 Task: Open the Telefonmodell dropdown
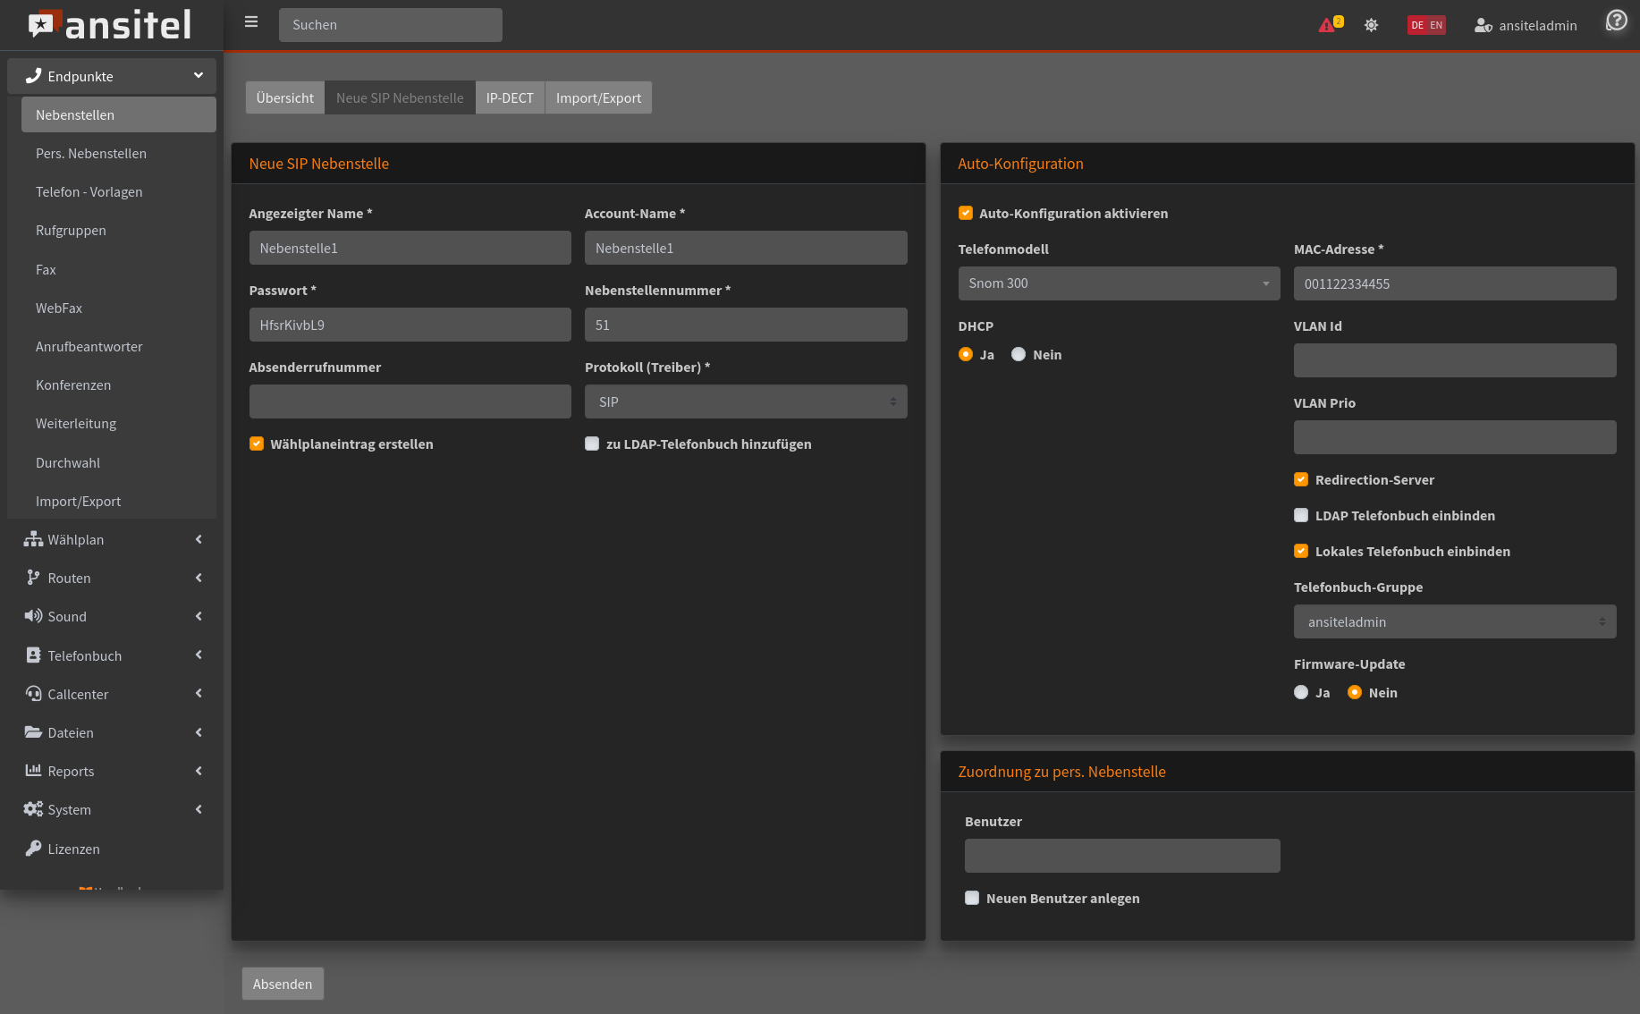tap(1119, 283)
